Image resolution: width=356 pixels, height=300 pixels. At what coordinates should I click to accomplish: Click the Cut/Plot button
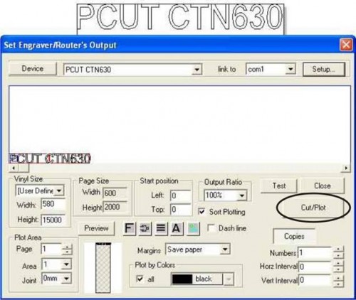click(x=313, y=208)
